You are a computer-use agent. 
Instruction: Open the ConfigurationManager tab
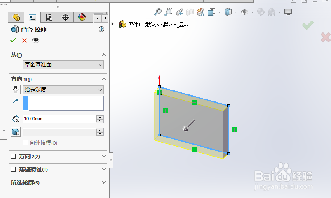(49, 17)
